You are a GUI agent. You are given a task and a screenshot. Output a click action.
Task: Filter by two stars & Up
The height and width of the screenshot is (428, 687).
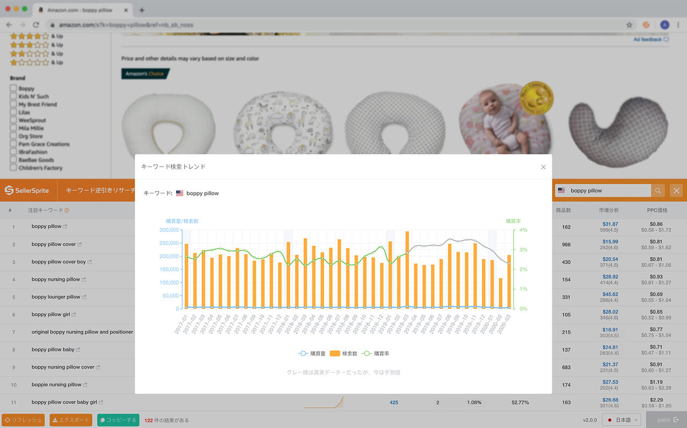pos(36,53)
